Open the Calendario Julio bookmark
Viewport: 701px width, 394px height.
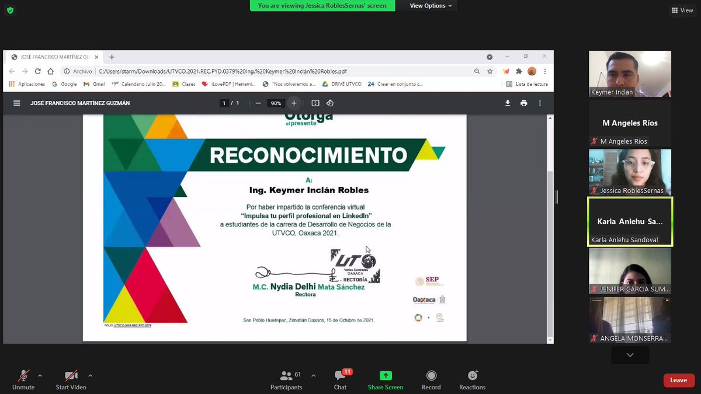138,84
